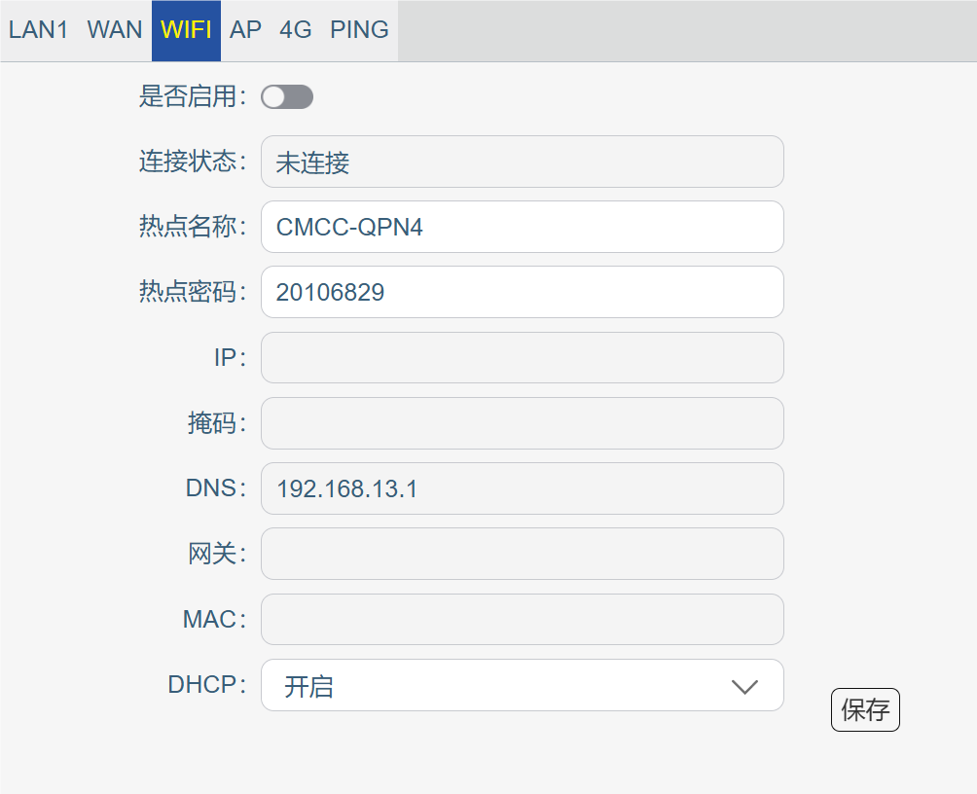Click the MAC label text
Viewport: 977px width, 794px height.
pyautogui.click(x=215, y=619)
